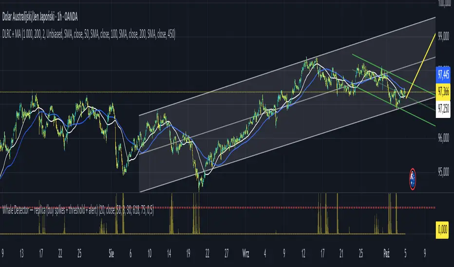
Task: Select the blue 97,445 price label
Action: pos(443,74)
